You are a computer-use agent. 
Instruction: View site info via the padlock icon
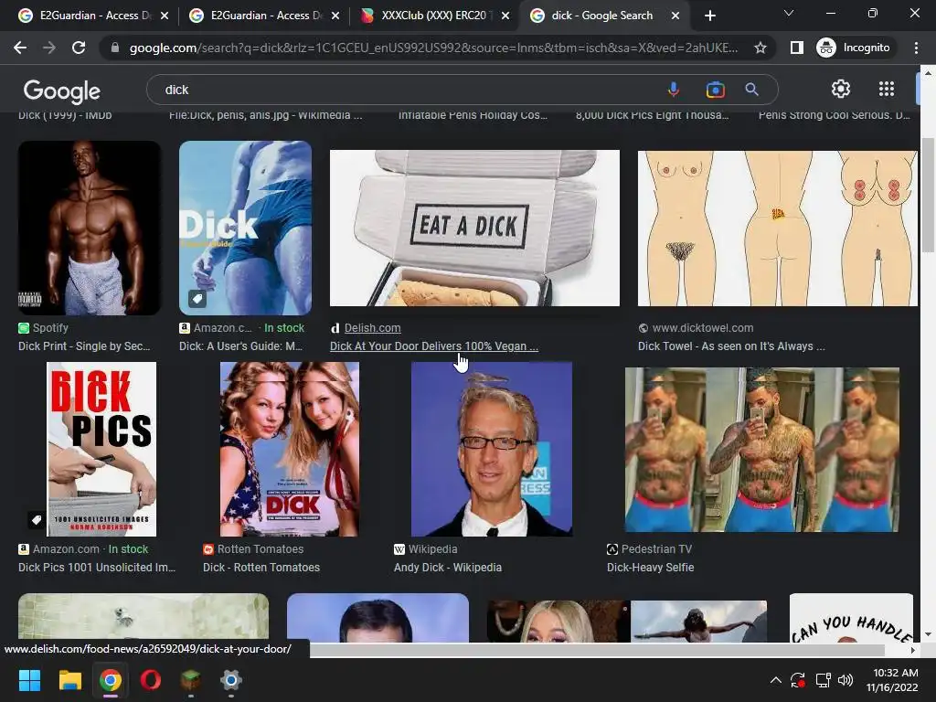(x=115, y=48)
